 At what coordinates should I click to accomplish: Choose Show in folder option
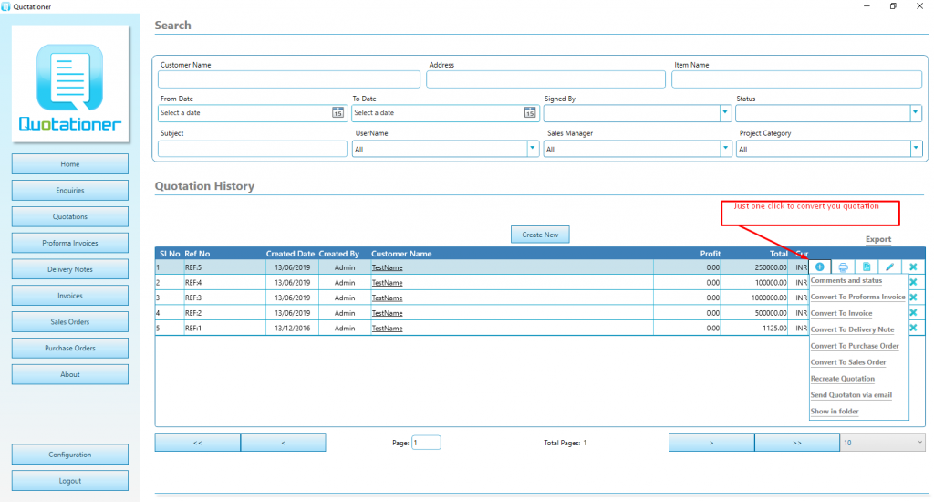pyautogui.click(x=835, y=412)
